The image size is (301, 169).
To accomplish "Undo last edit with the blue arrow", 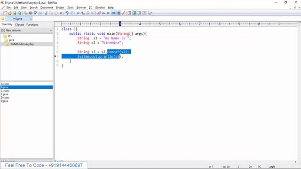I will (67, 13).
